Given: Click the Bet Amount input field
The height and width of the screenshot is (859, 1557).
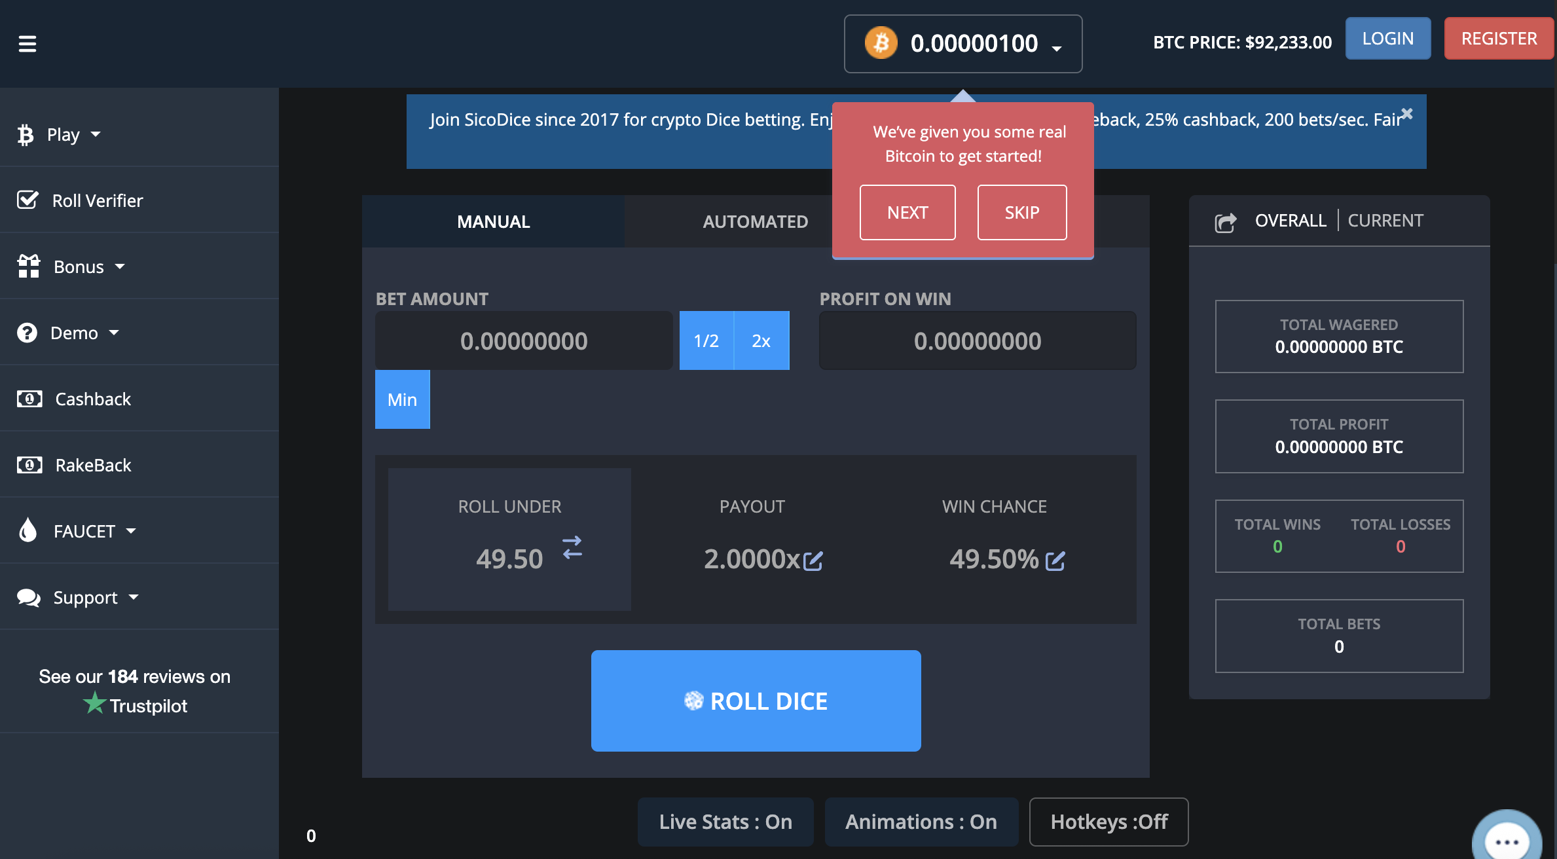Looking at the screenshot, I should 523,340.
